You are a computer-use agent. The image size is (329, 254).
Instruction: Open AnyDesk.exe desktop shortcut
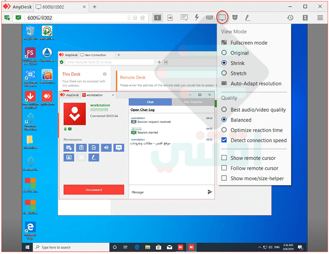(x=47, y=98)
